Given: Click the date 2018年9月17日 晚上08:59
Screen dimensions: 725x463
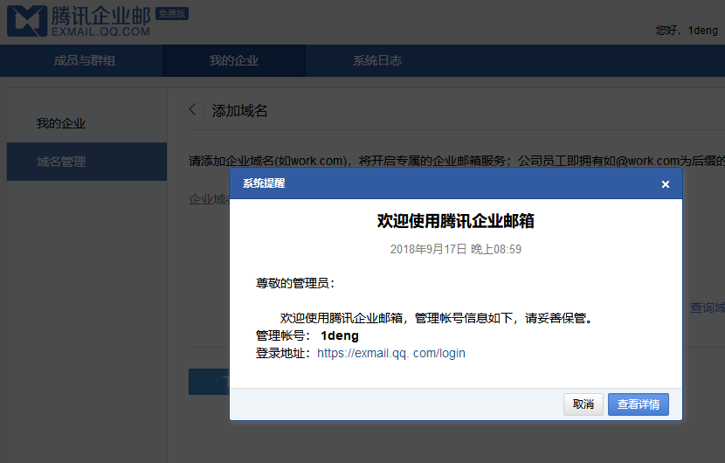Looking at the screenshot, I should tap(456, 249).
